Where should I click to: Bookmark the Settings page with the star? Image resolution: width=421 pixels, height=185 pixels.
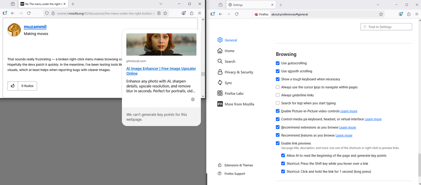click(x=381, y=14)
